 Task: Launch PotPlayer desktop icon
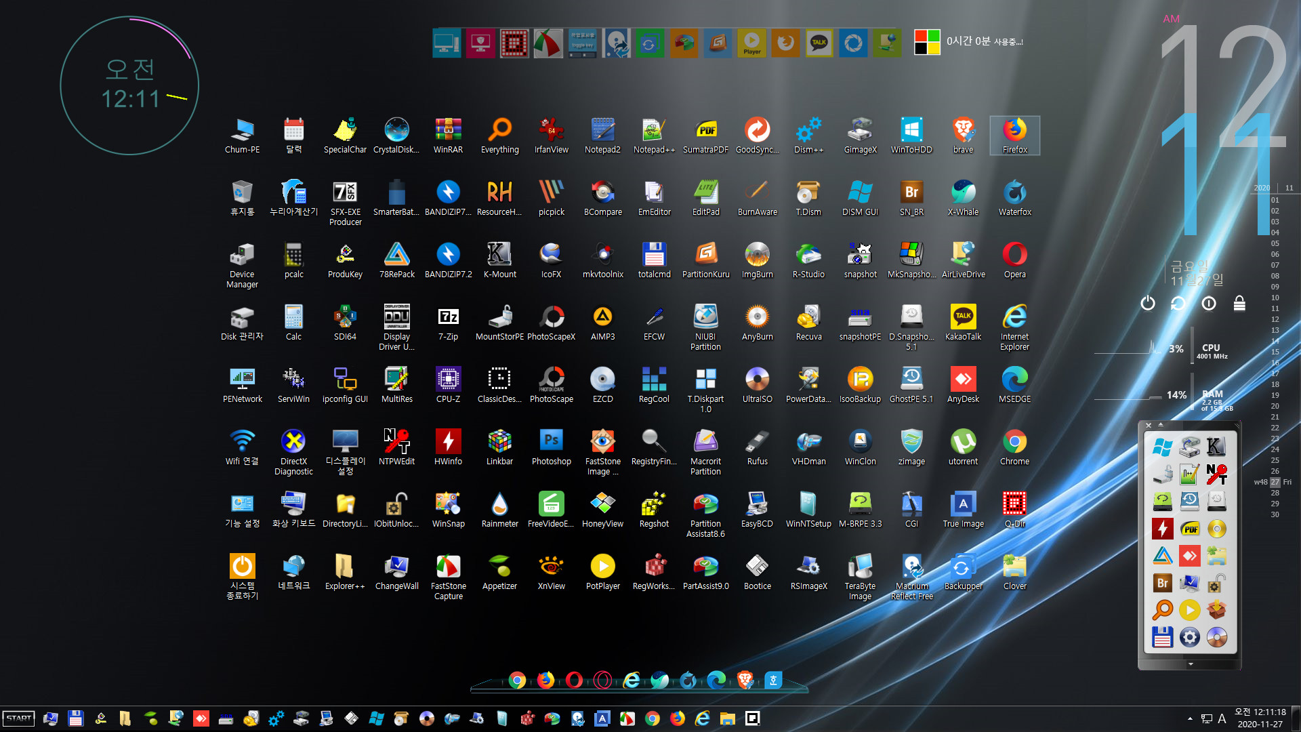click(602, 572)
